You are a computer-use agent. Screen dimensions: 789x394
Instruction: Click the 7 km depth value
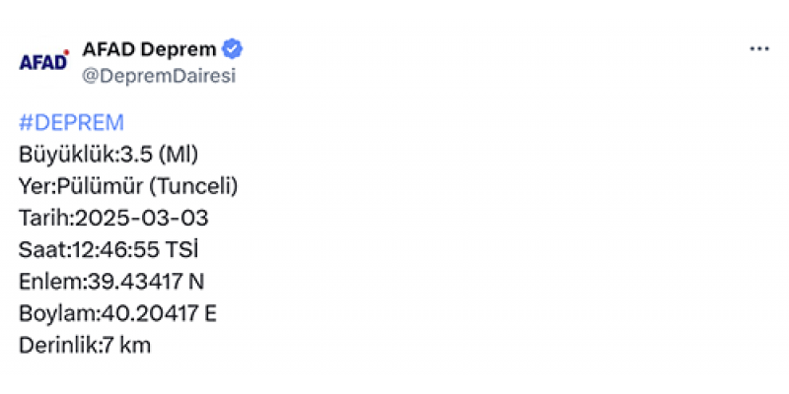click(126, 346)
